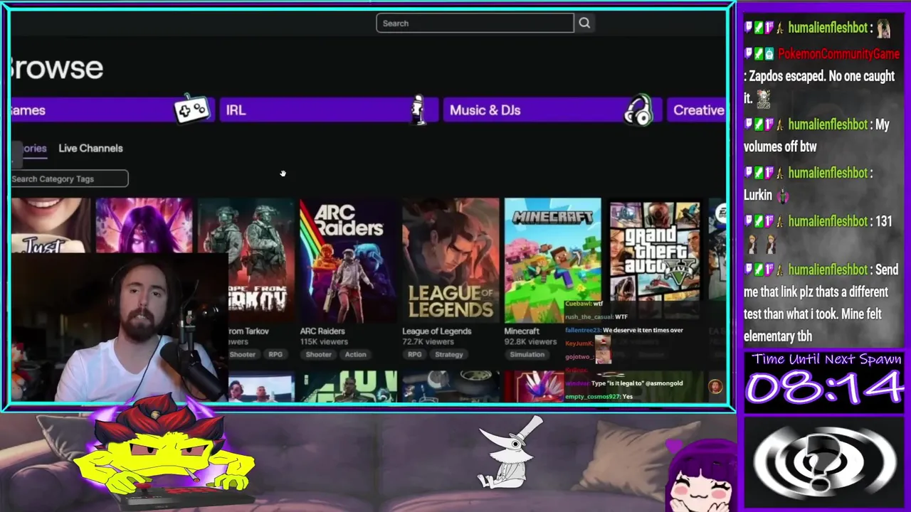The width and height of the screenshot is (911, 512).
Task: Click the '92.8K viewers' count text
Action: (x=530, y=342)
